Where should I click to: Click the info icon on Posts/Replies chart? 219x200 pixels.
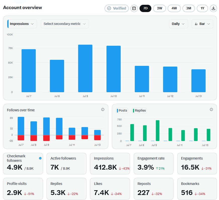tap(211, 110)
